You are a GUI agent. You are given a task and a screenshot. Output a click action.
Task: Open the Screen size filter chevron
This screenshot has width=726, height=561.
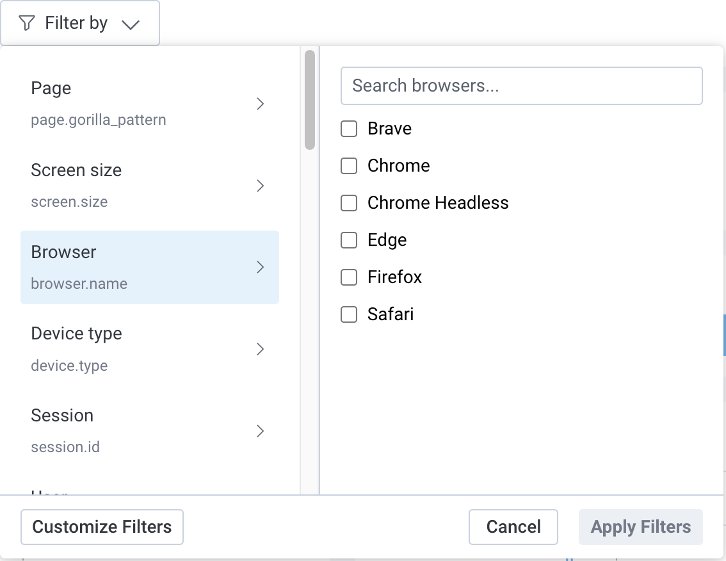[x=261, y=185]
